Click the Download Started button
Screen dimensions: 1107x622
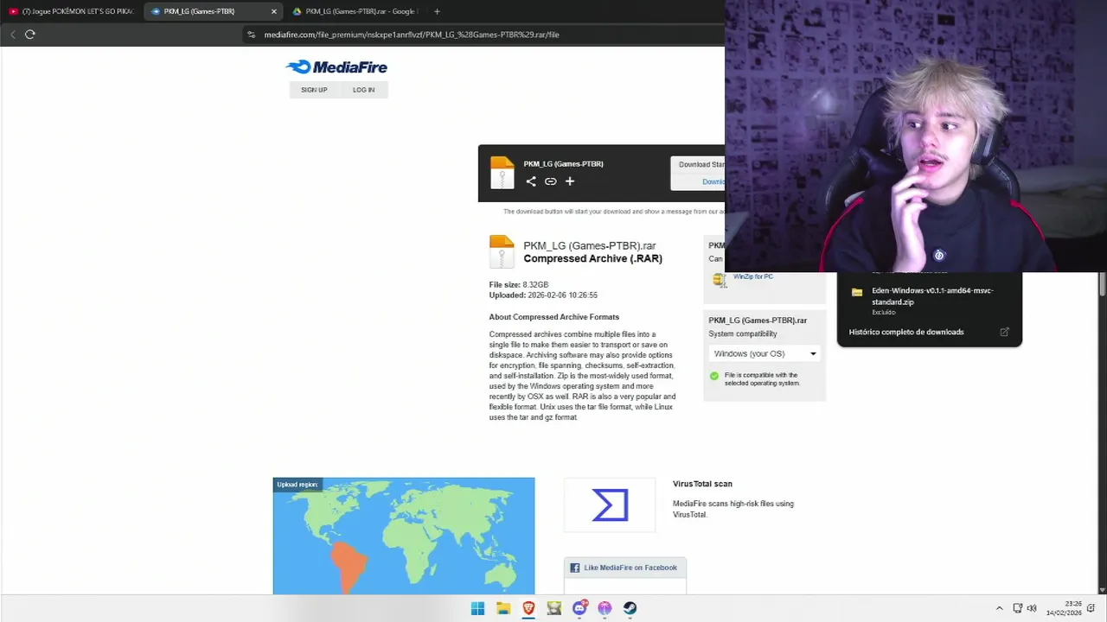tap(697, 164)
